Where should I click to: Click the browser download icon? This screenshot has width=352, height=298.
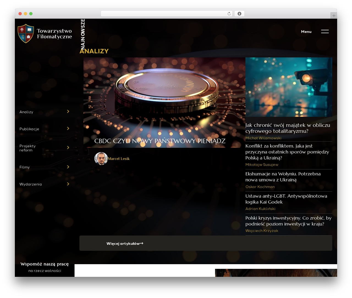coord(240,14)
